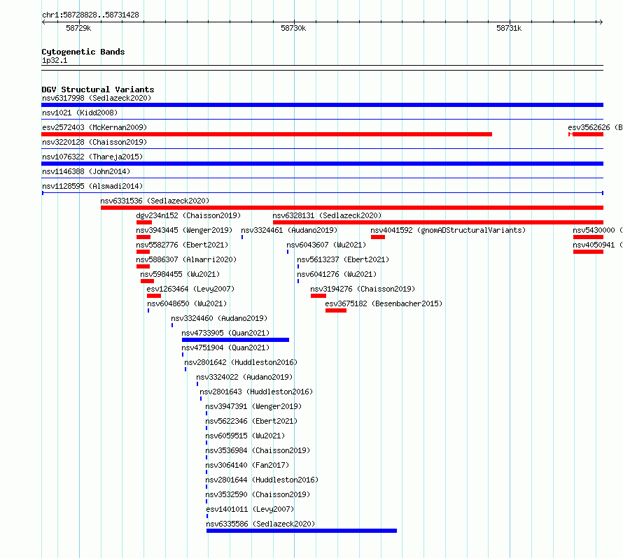Screen dimensions: 623x558
Task: Select the nsv1146388 (John2014) label
Action: [86, 171]
